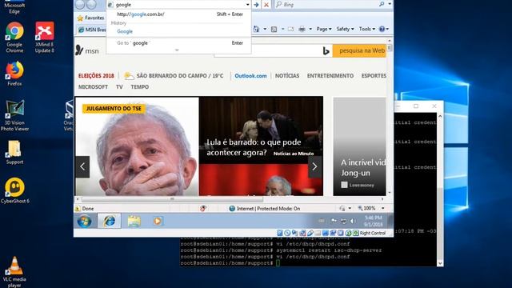512x288 pixels.
Task: Click the Print icon in IE command bar
Action: [x=302, y=29]
